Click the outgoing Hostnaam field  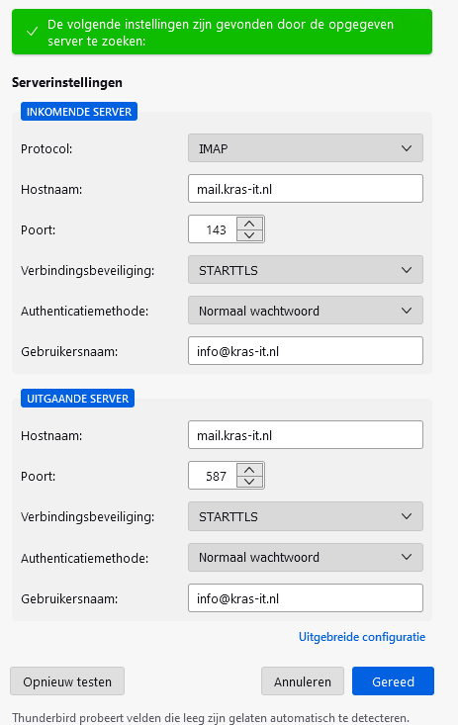click(x=306, y=435)
